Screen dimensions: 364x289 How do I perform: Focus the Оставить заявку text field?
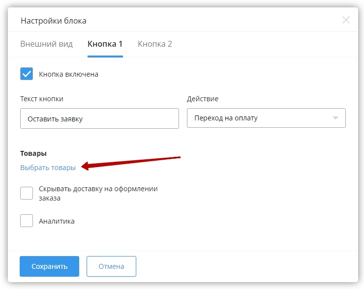[x=99, y=118]
